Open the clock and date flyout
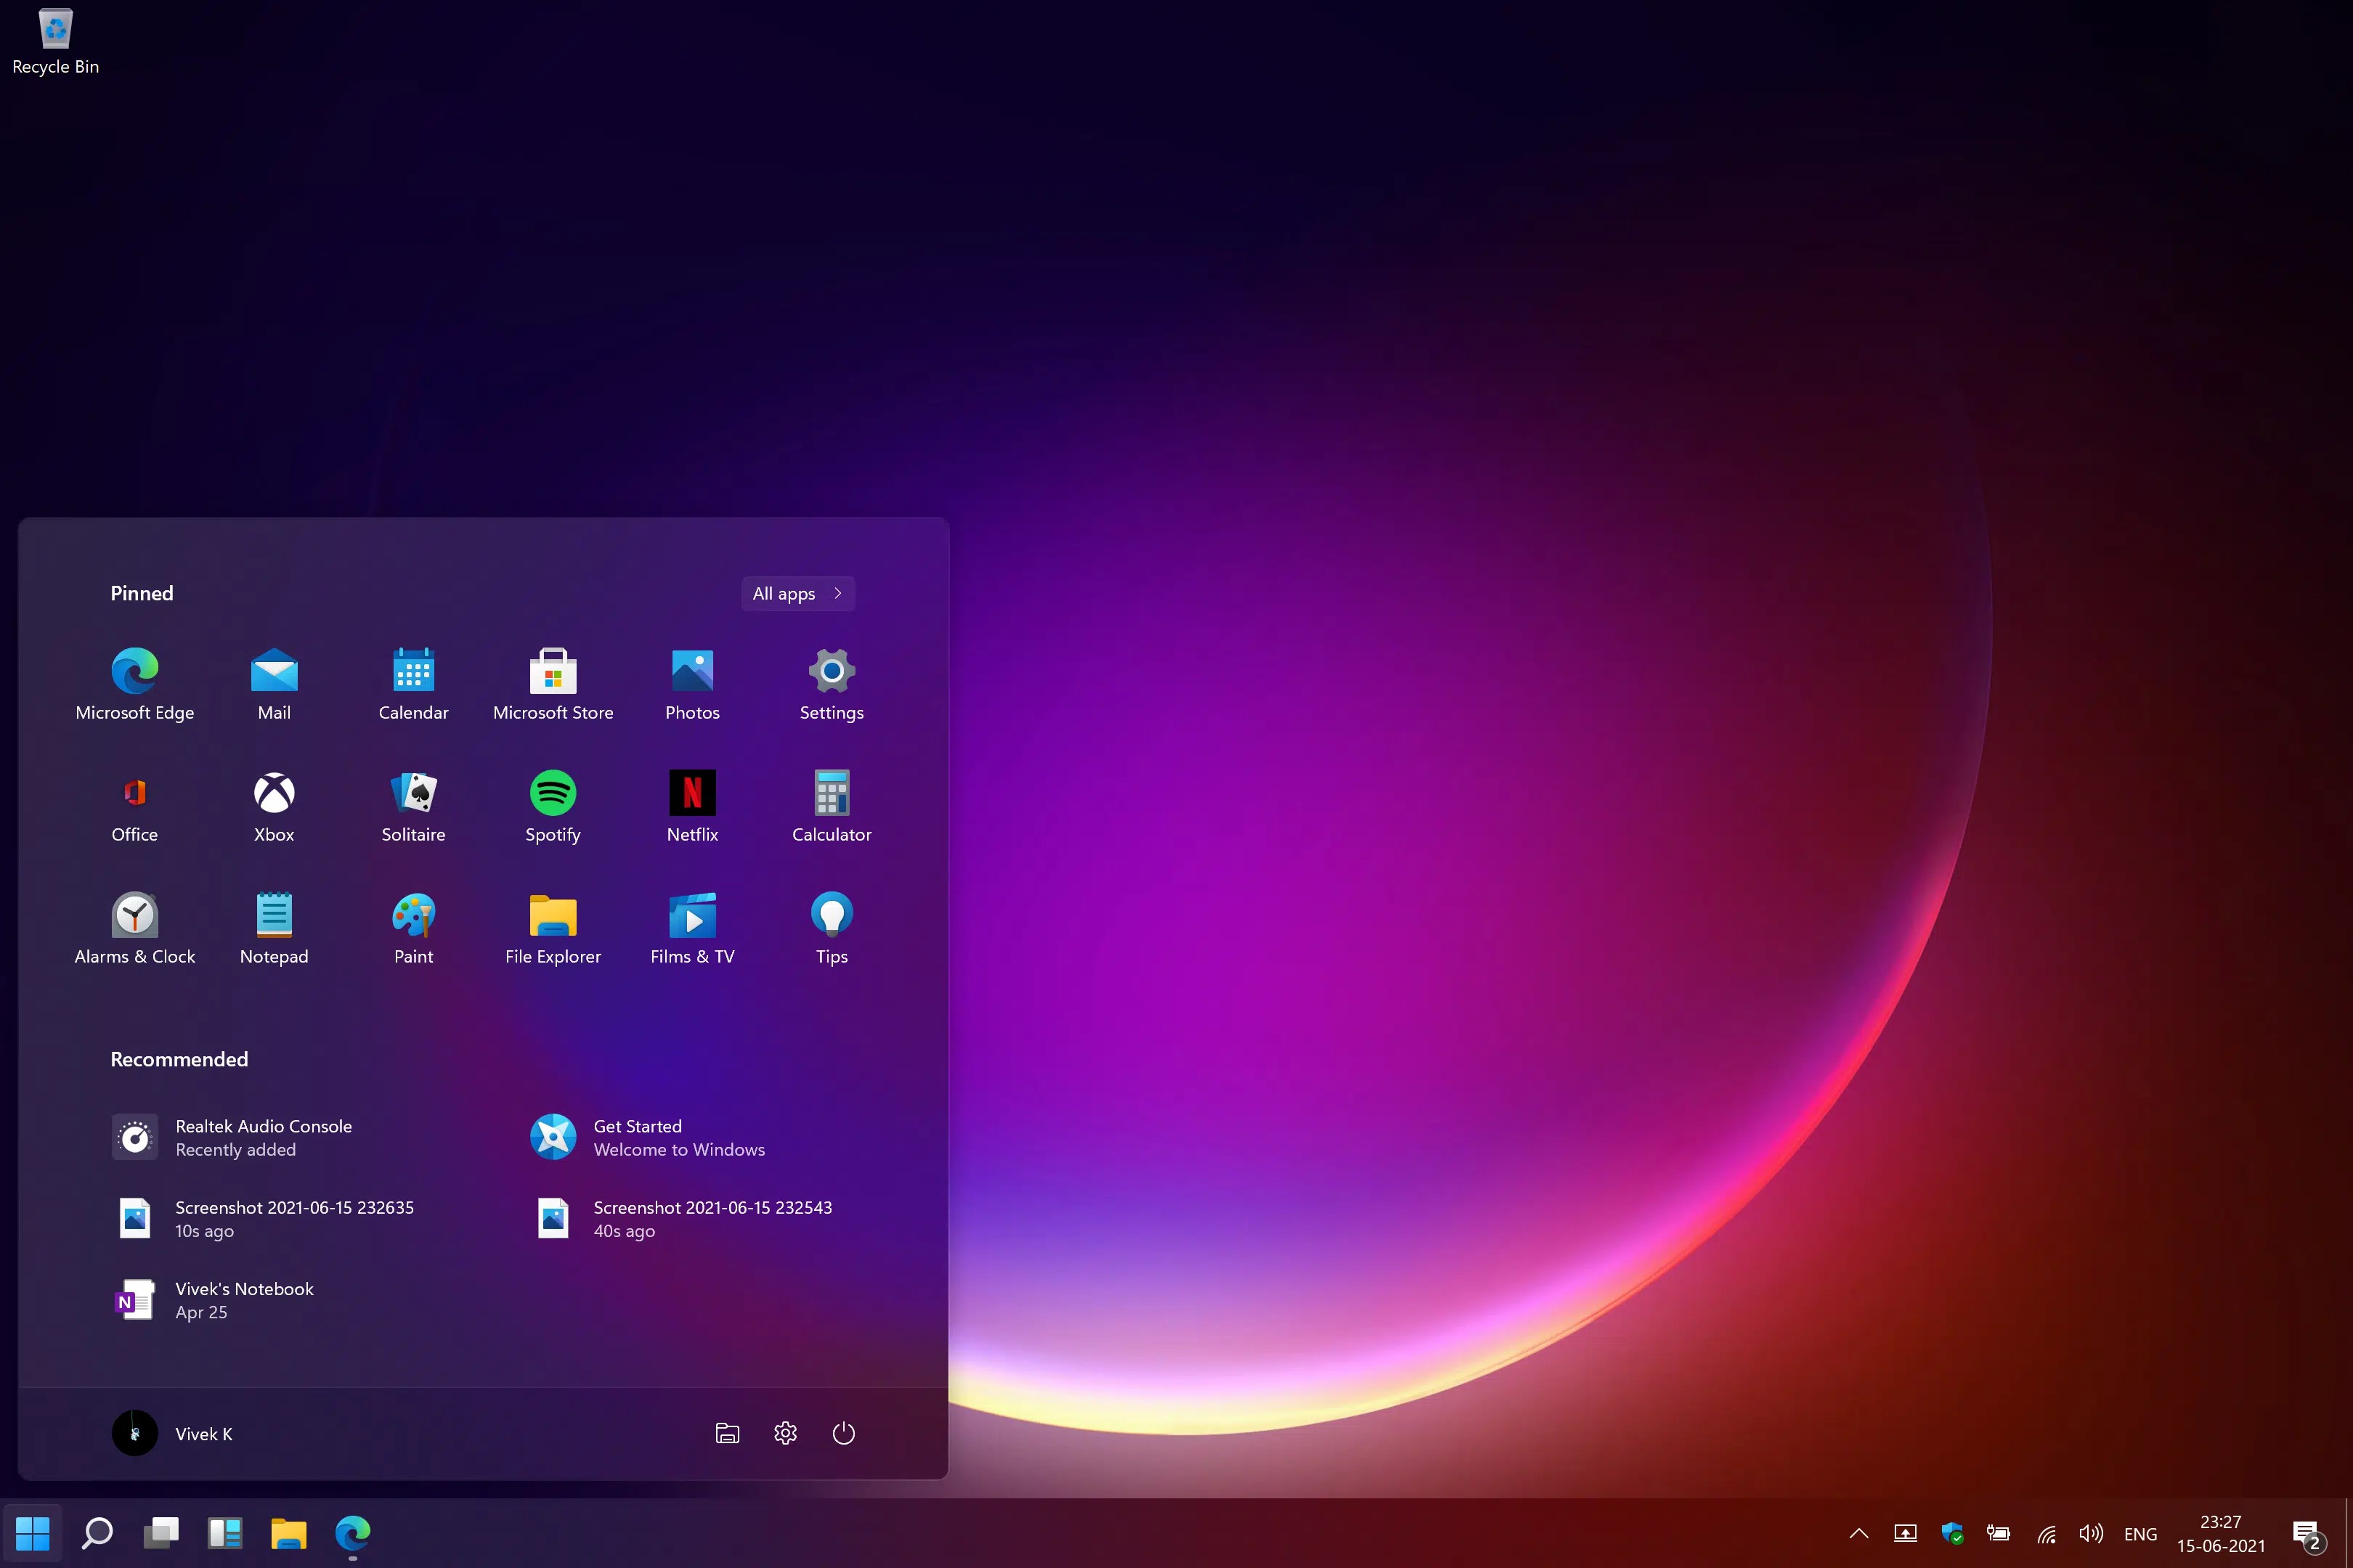Image resolution: width=2353 pixels, height=1568 pixels. (2221, 1533)
